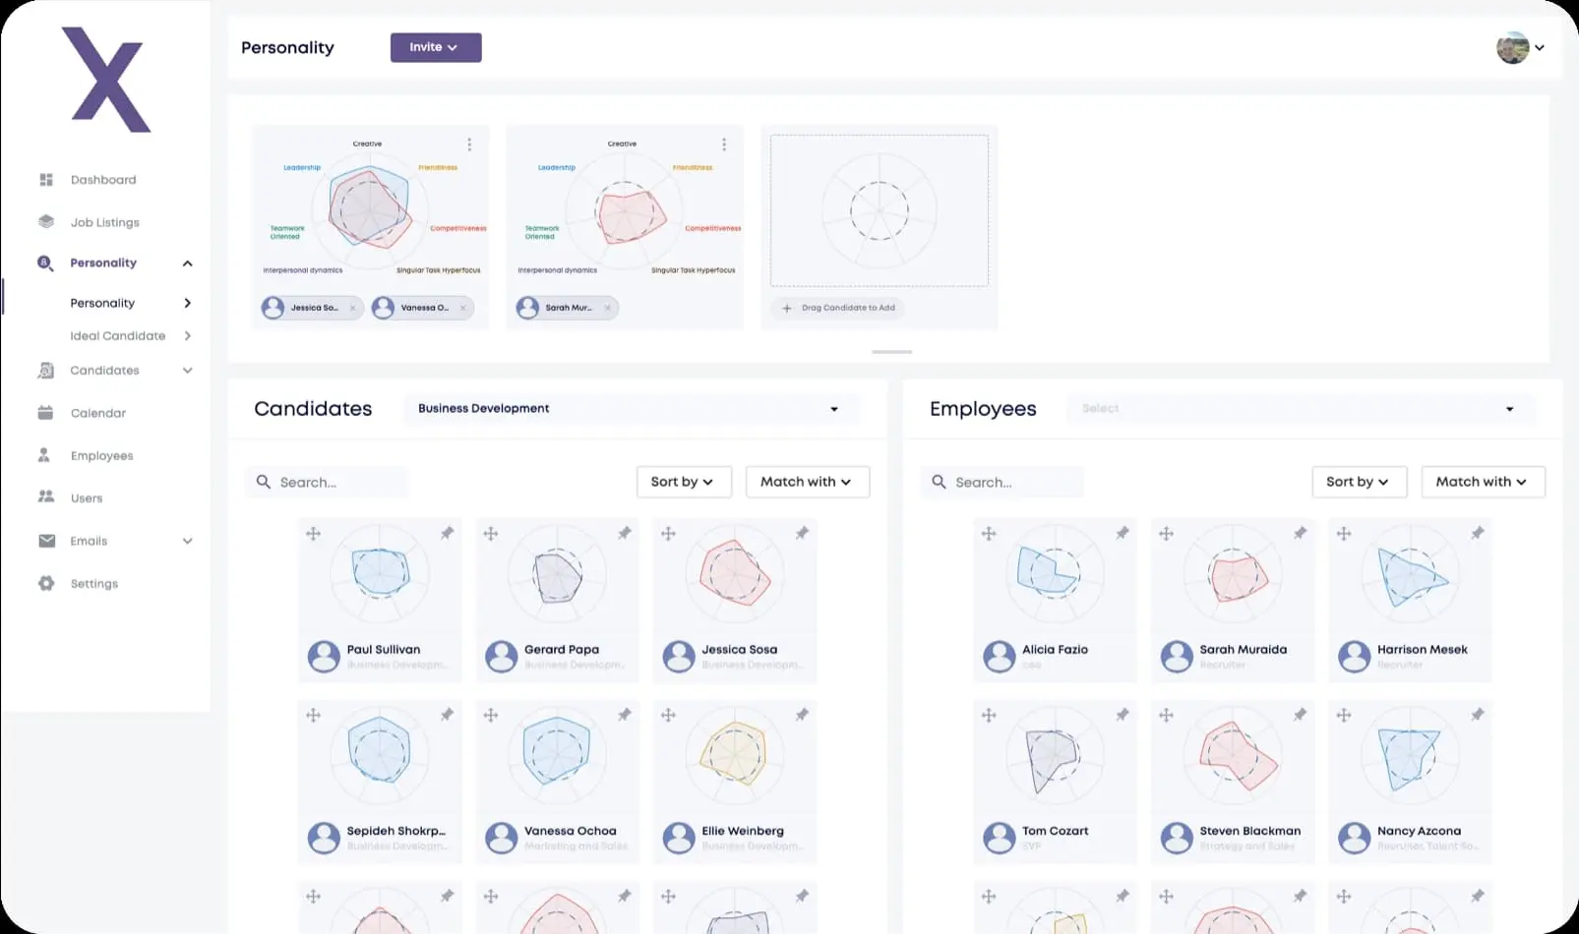This screenshot has width=1579, height=934.
Task: Remove Sarah Mur chip from chart
Action: 607,308
